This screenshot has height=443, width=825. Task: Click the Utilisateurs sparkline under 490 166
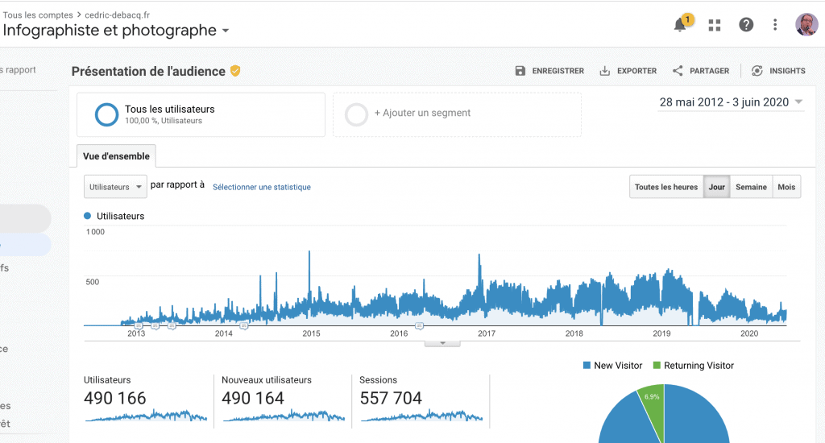click(x=146, y=416)
